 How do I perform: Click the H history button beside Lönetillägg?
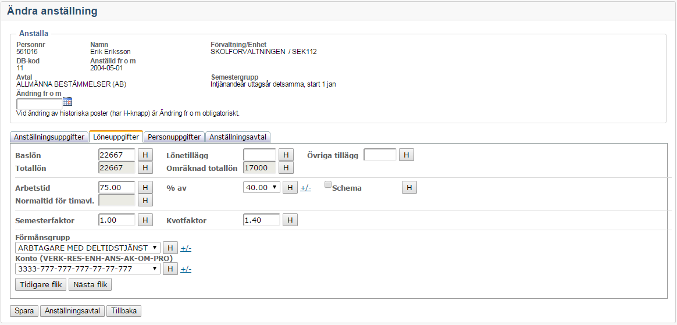coord(286,155)
